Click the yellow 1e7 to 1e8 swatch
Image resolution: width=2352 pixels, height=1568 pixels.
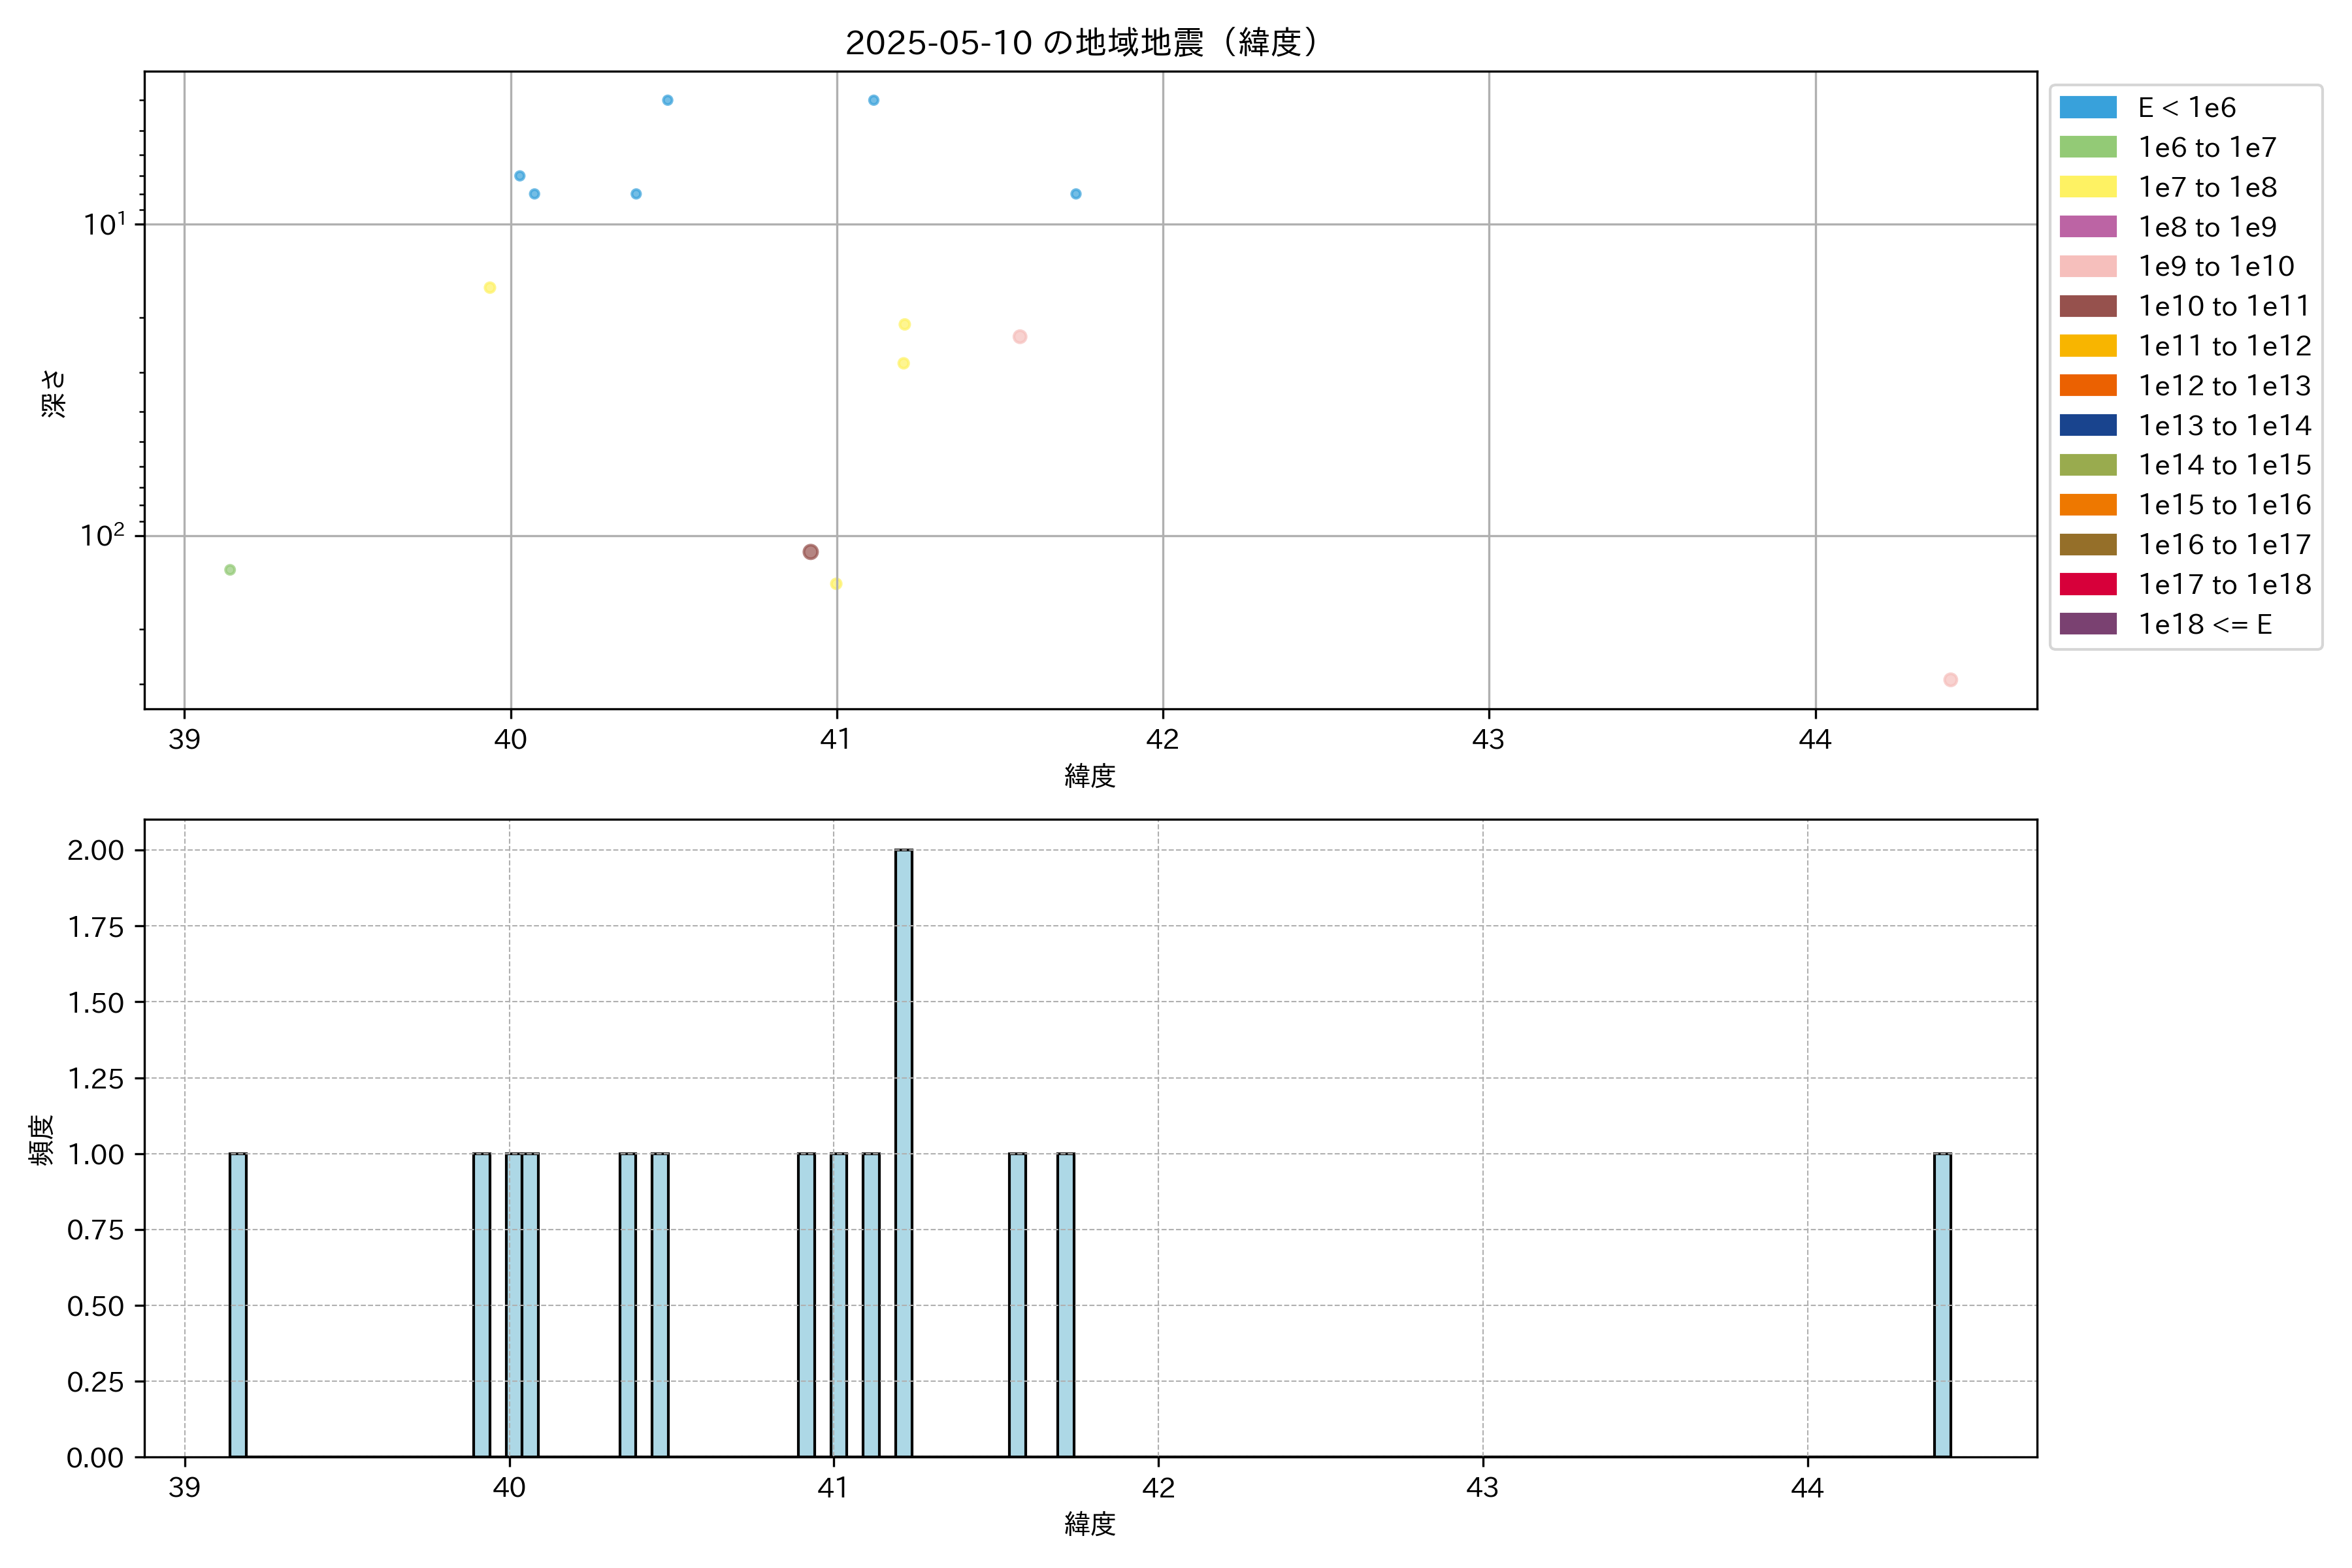(2087, 187)
